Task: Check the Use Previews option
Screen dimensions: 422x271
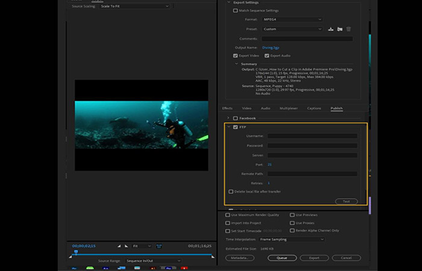Action: click(x=292, y=215)
